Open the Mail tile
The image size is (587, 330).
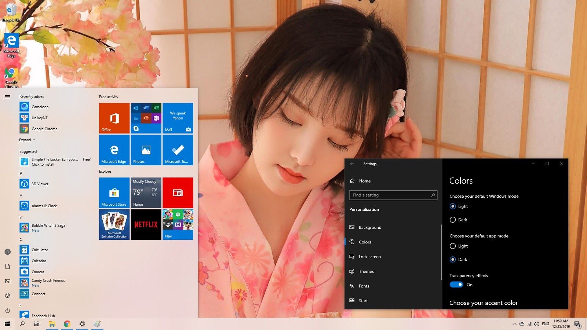pyautogui.click(x=178, y=118)
